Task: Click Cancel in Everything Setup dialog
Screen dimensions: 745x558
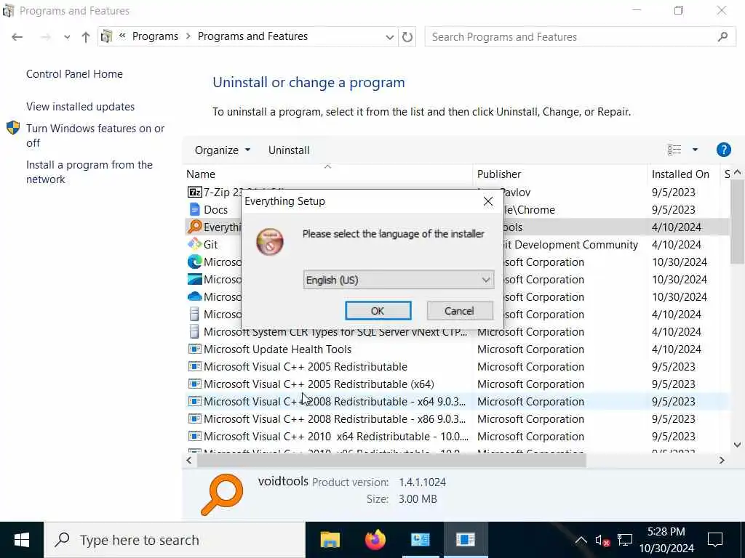Action: (x=460, y=311)
